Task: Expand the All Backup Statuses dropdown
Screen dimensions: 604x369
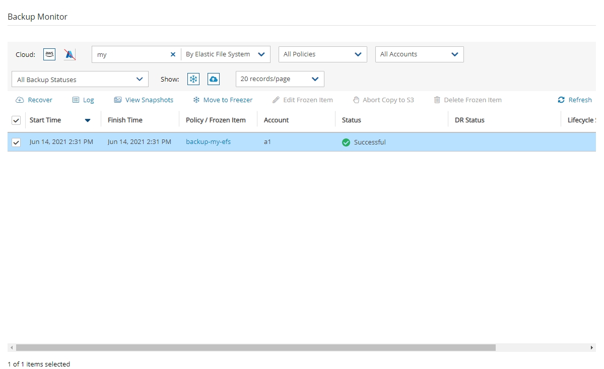Action: click(x=80, y=80)
